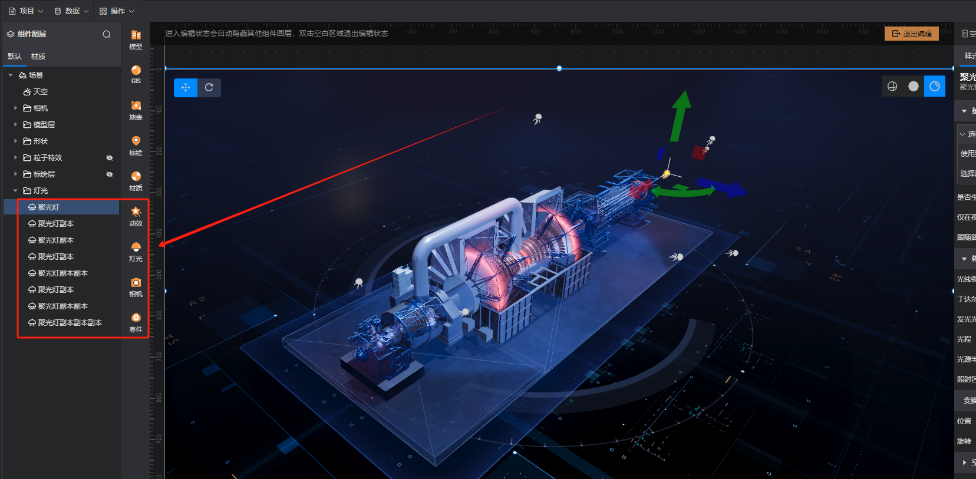Activate the rotate gizmo tool button
The height and width of the screenshot is (479, 976).
(x=209, y=88)
